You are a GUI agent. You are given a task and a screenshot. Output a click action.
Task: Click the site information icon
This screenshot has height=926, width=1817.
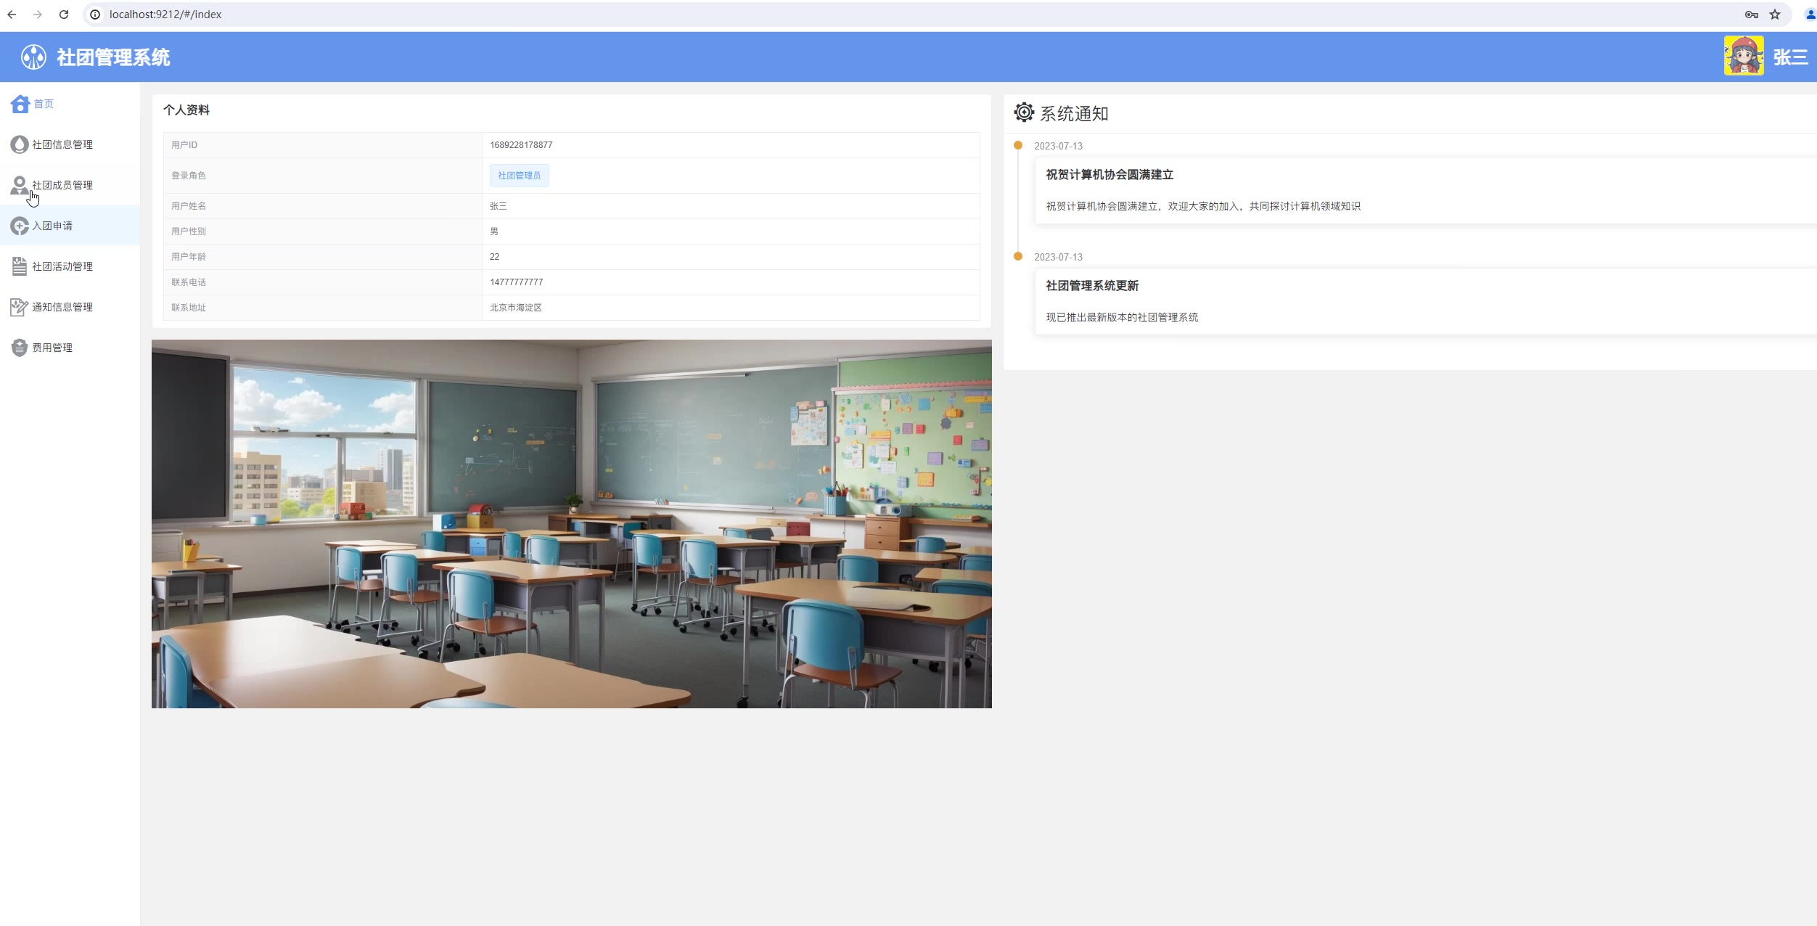(x=95, y=15)
